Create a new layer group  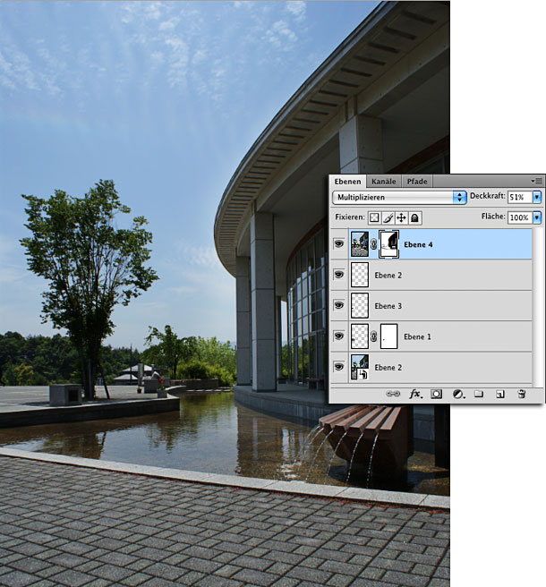(x=479, y=394)
